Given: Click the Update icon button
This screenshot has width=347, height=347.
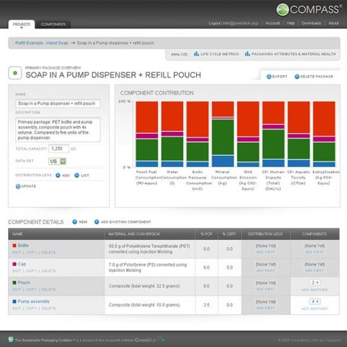Looking at the screenshot, I should tap(18, 186).
